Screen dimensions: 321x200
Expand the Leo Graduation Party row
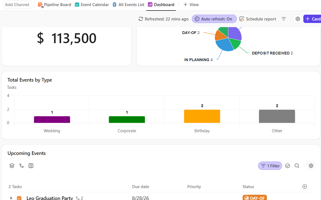tap(11, 198)
